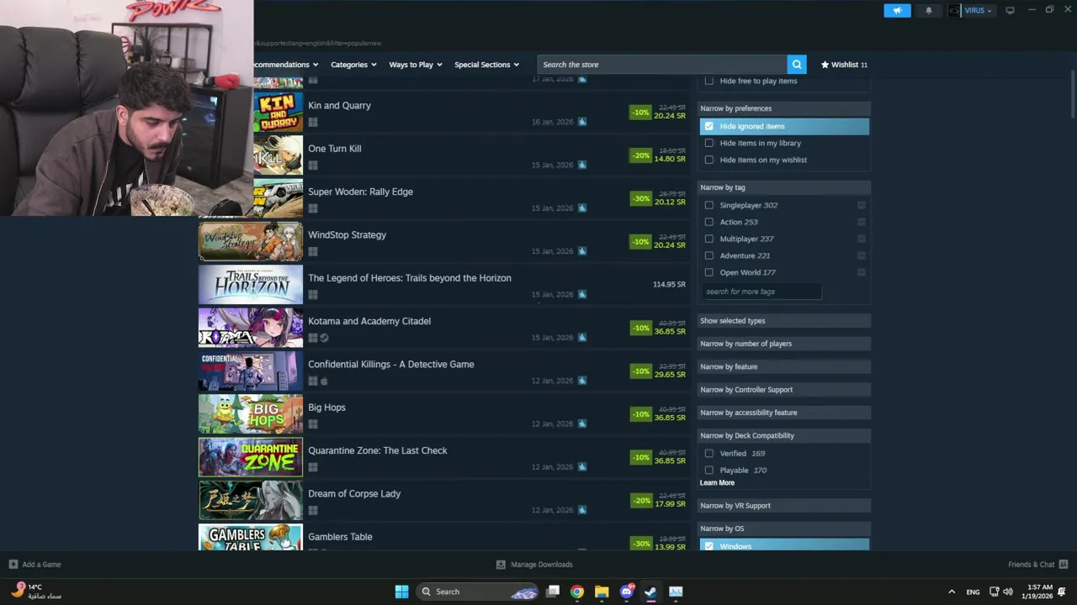Image resolution: width=1077 pixels, height=605 pixels.
Task: Expand Narrow by number of players
Action: (783, 344)
